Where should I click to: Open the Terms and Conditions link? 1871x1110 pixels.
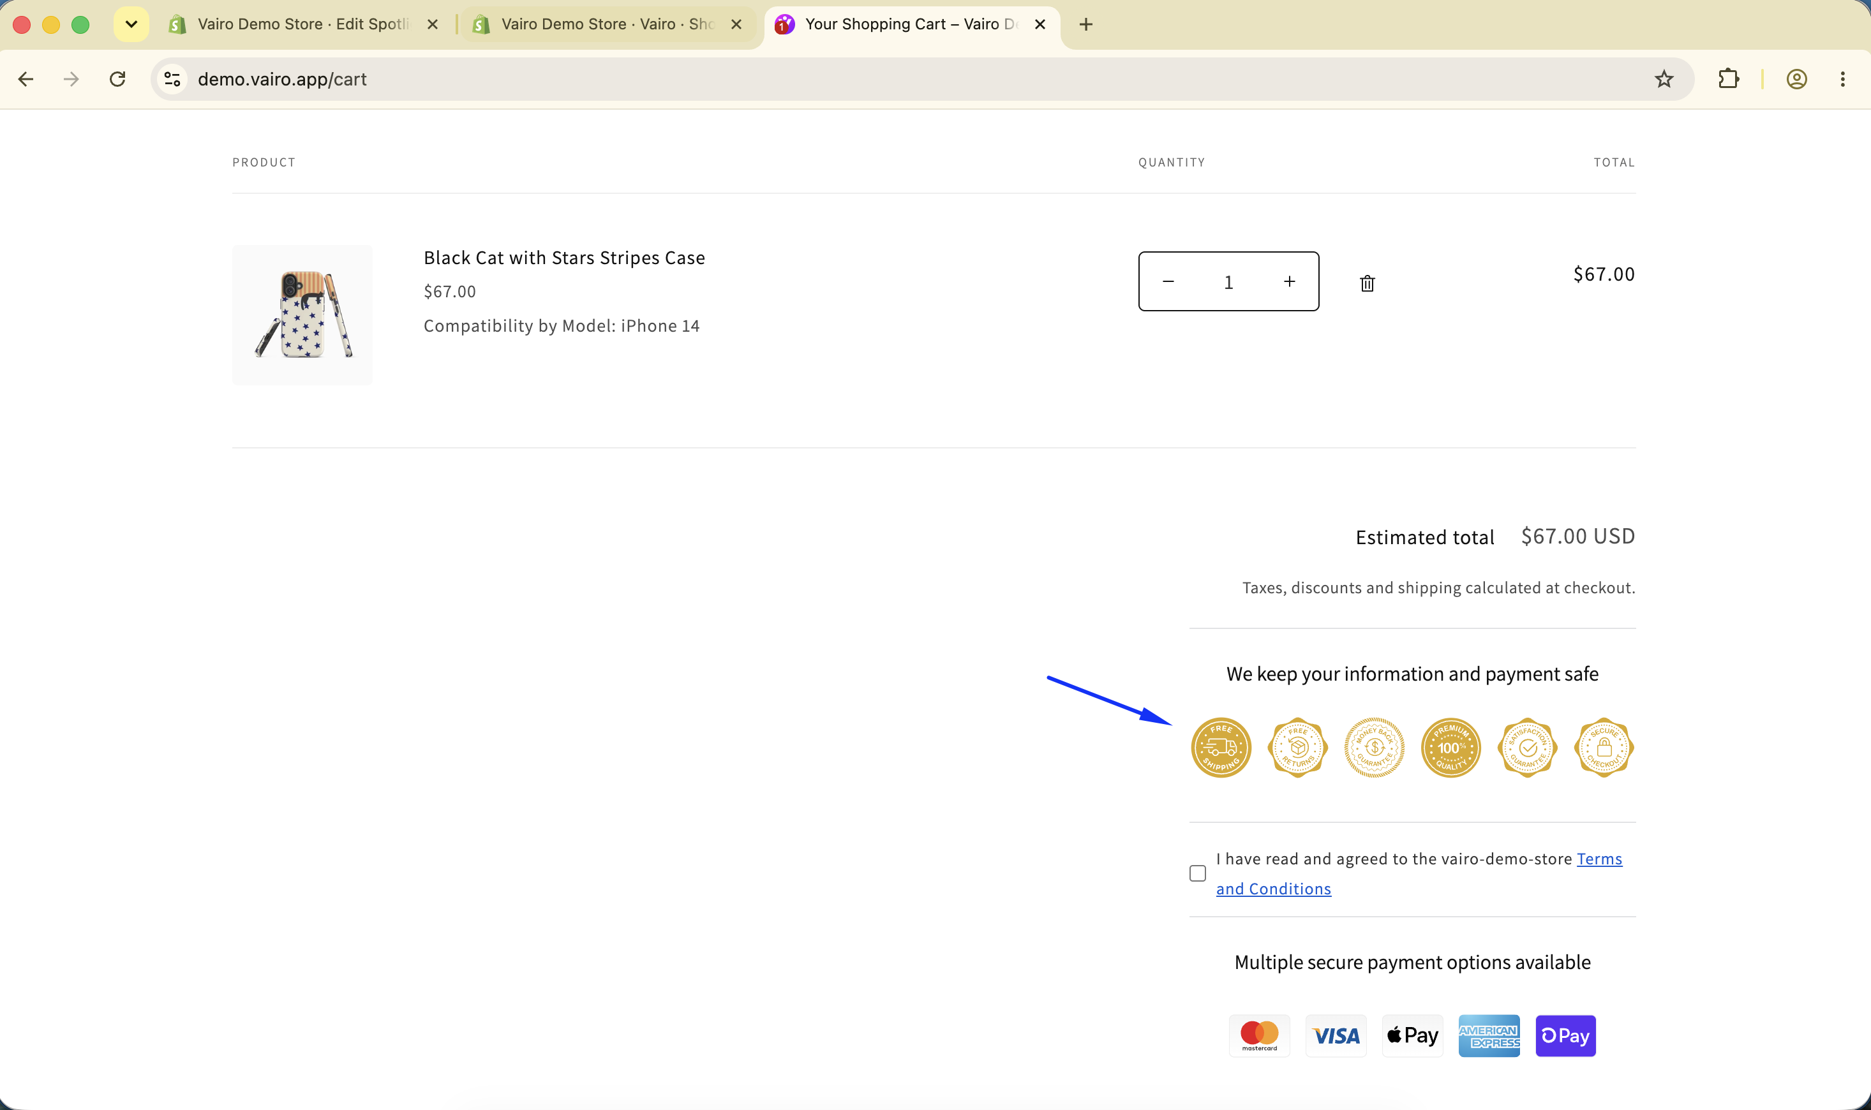1419,873
